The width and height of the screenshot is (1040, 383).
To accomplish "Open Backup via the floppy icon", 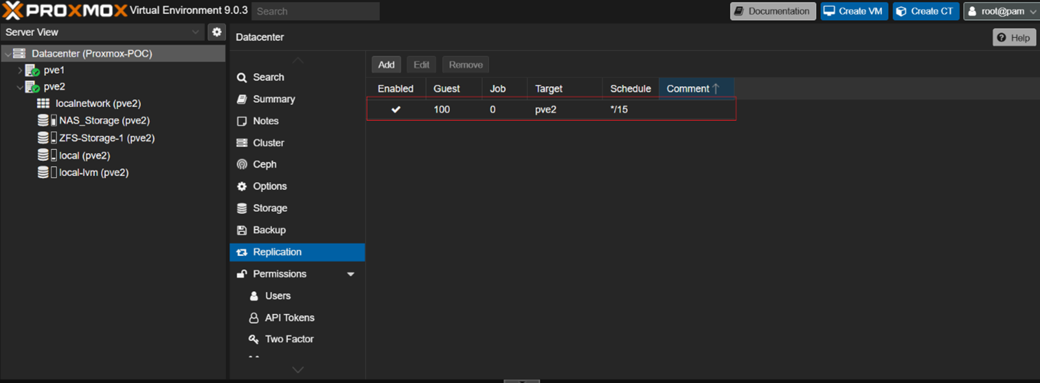I will point(242,230).
